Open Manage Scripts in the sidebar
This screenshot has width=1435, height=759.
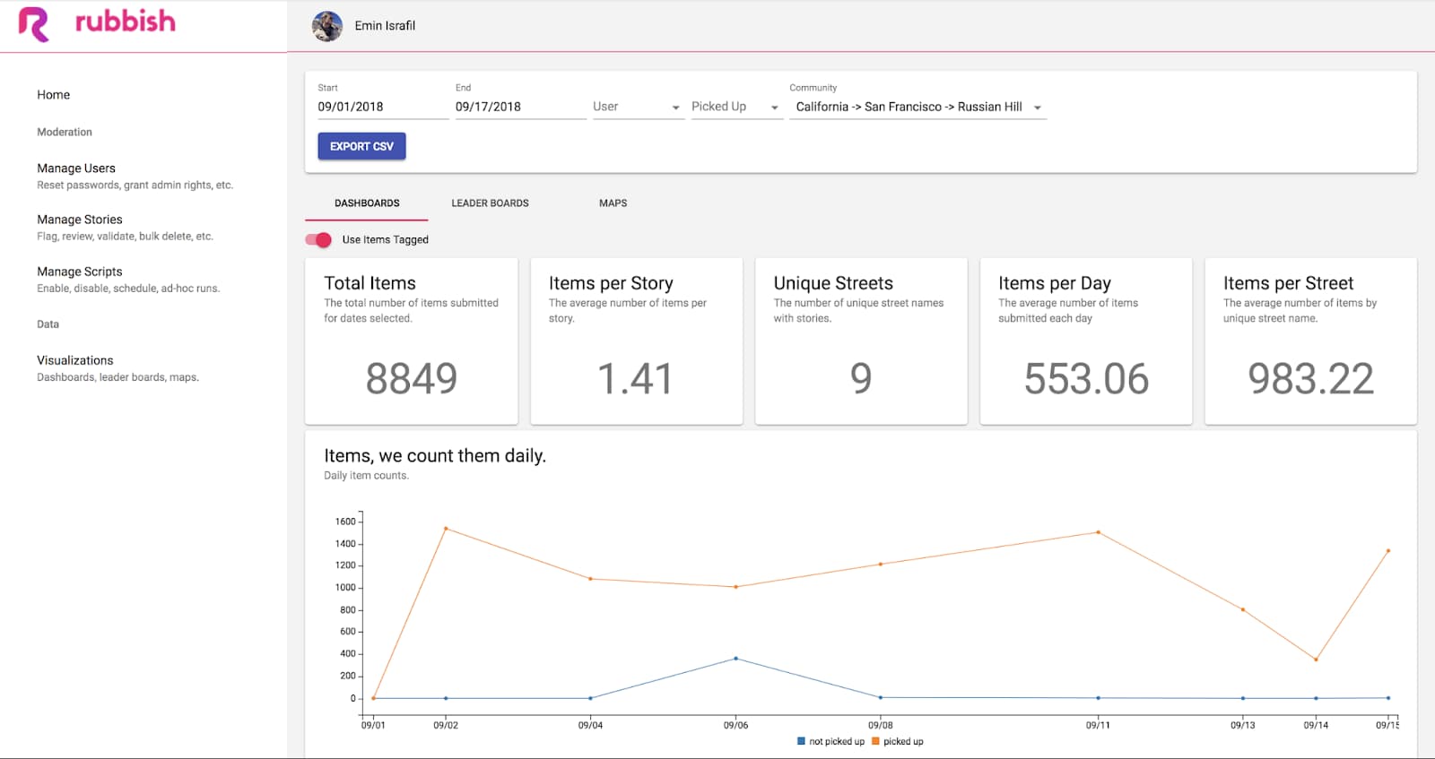128,280
